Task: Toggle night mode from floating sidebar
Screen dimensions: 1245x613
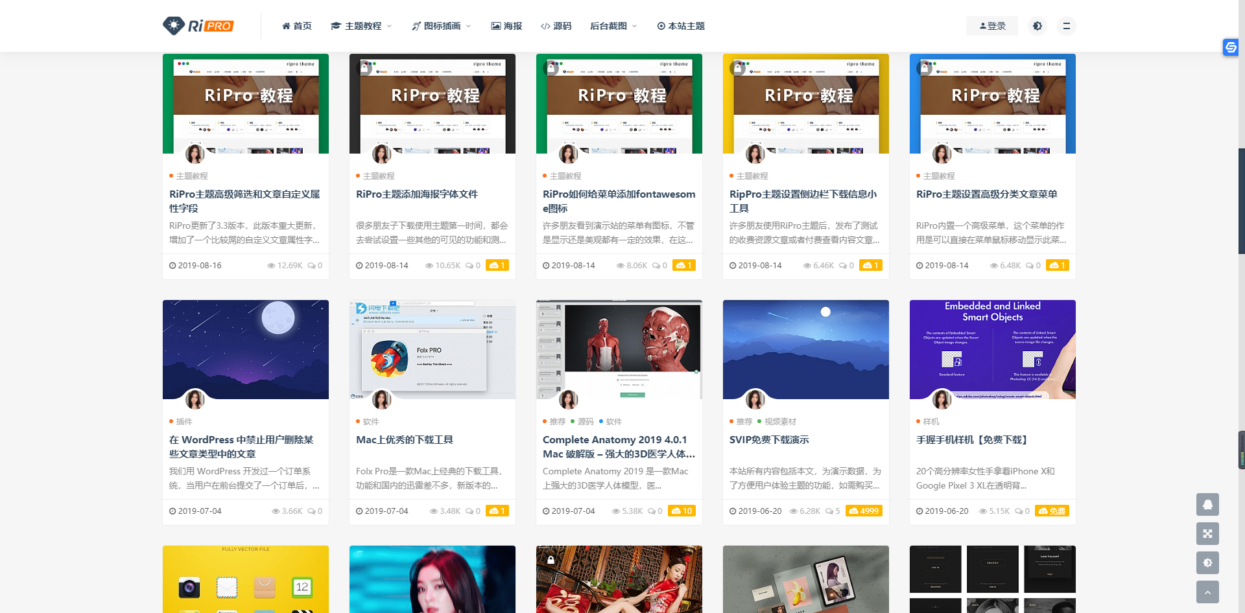Action: coord(1207,562)
